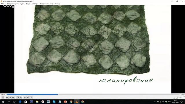Screen dimensions: 185x104
Task: Launch Microsoft Edge from taskbar
Action: coord(20,102)
